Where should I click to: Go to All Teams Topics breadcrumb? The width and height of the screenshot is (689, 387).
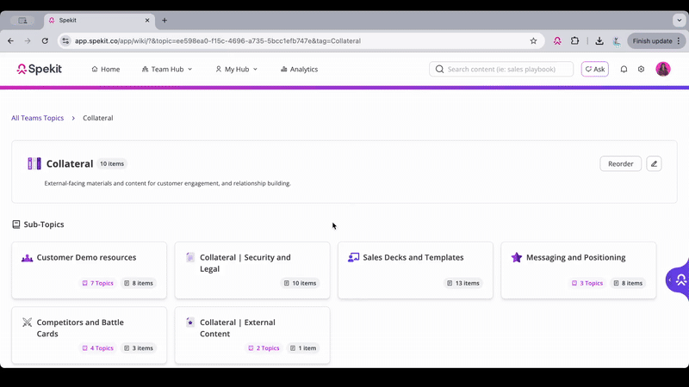coord(37,118)
